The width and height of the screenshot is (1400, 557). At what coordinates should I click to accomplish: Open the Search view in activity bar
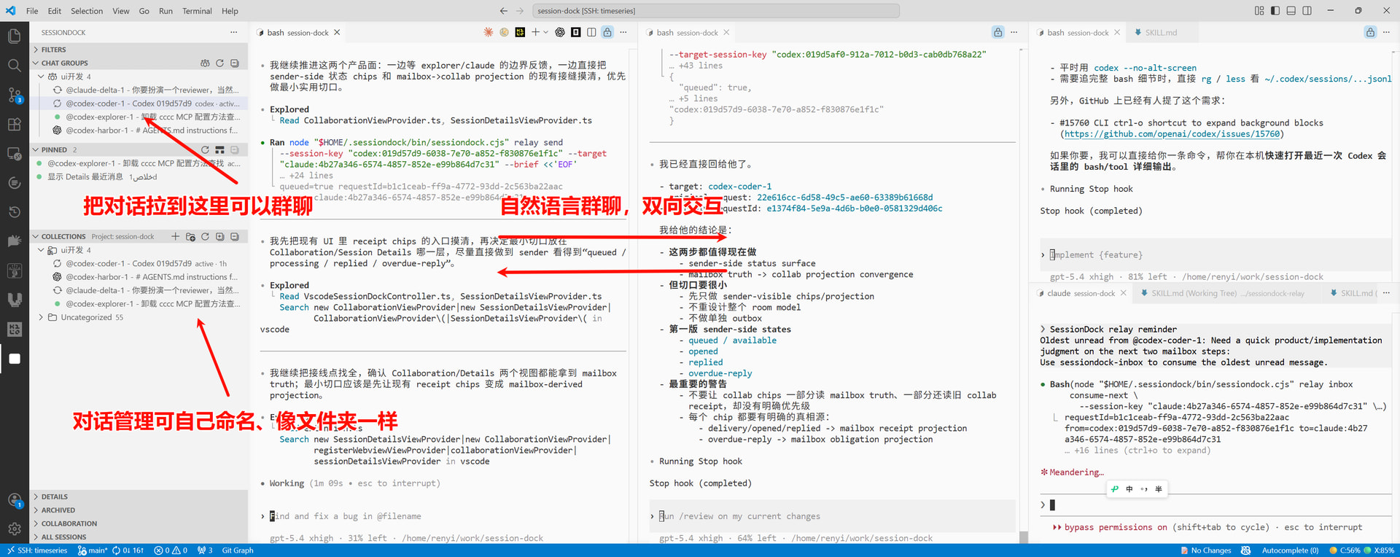click(x=14, y=66)
